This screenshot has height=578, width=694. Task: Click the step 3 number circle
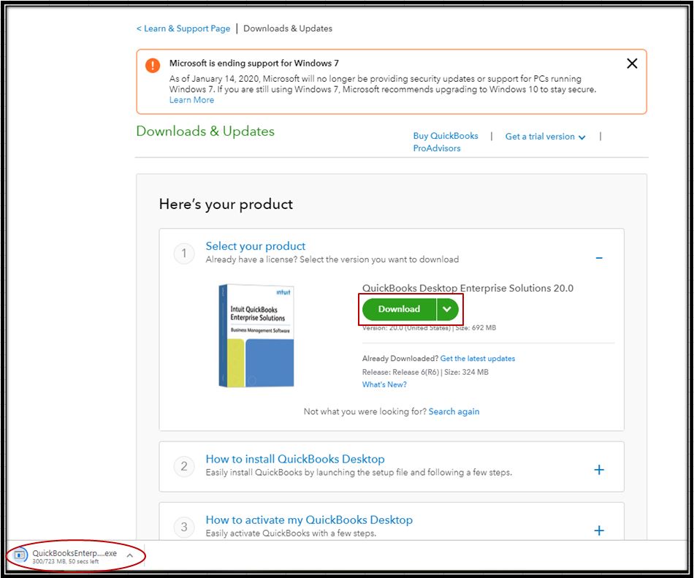pyautogui.click(x=184, y=527)
